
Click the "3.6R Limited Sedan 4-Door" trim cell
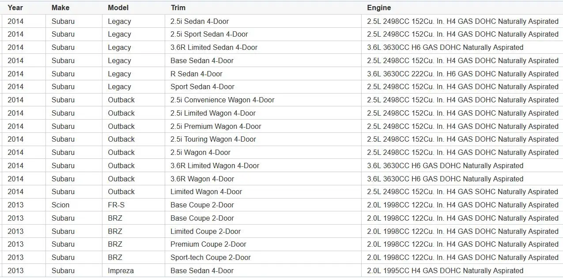[263, 47]
